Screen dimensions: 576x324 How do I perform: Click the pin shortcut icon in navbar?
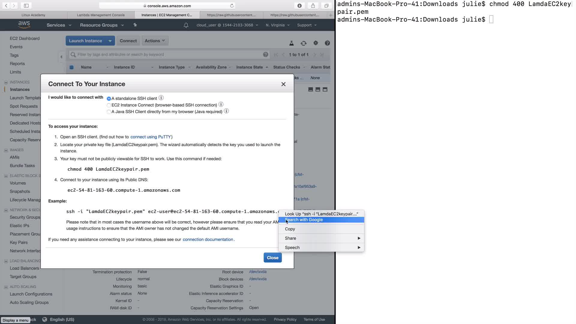click(135, 25)
